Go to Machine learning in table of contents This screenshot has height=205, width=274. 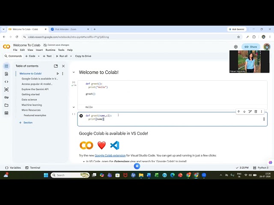[32, 105]
